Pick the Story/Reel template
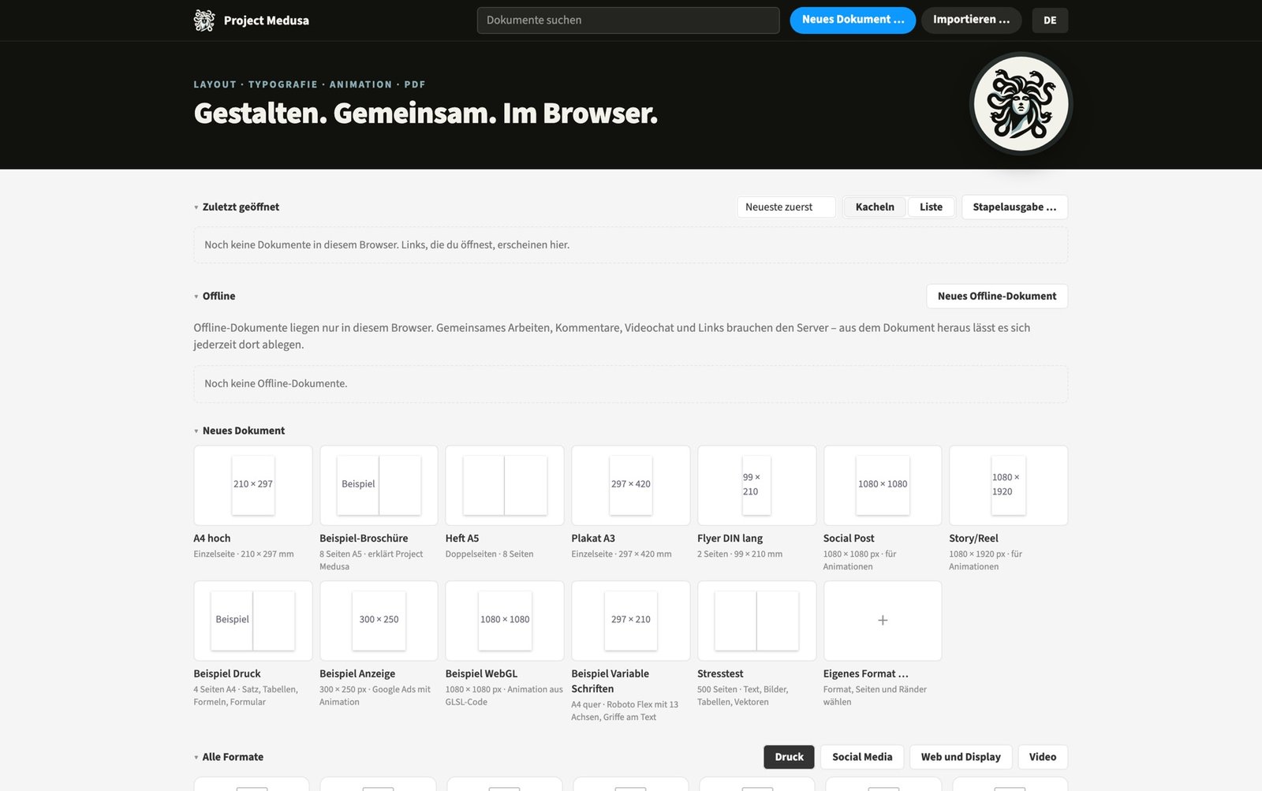 point(1009,485)
